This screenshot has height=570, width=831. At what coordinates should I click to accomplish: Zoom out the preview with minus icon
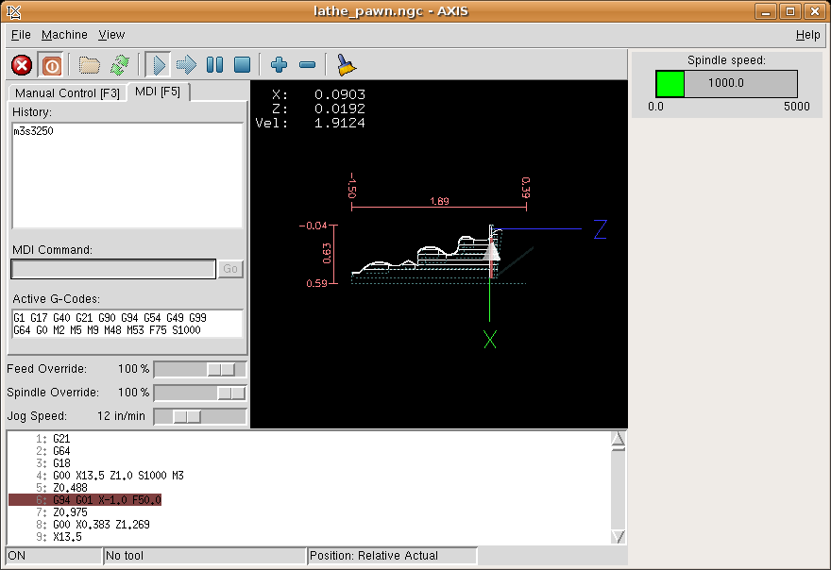(308, 65)
